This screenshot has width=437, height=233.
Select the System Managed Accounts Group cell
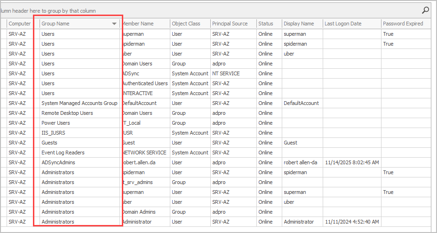pos(79,103)
